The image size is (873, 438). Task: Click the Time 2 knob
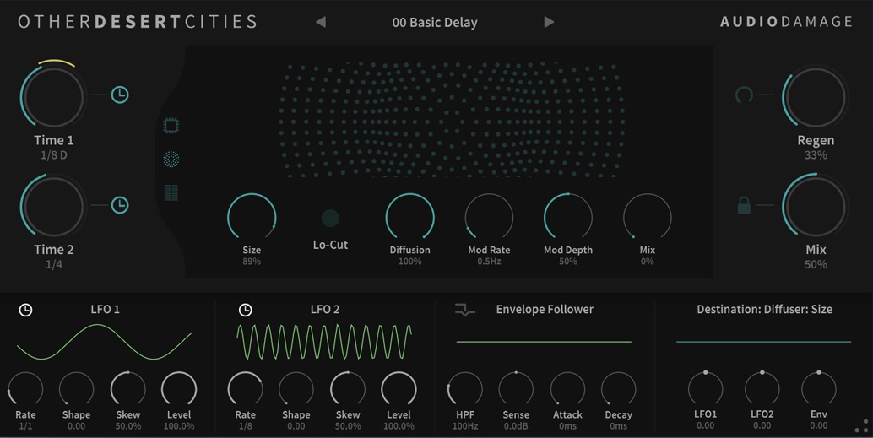coord(53,207)
